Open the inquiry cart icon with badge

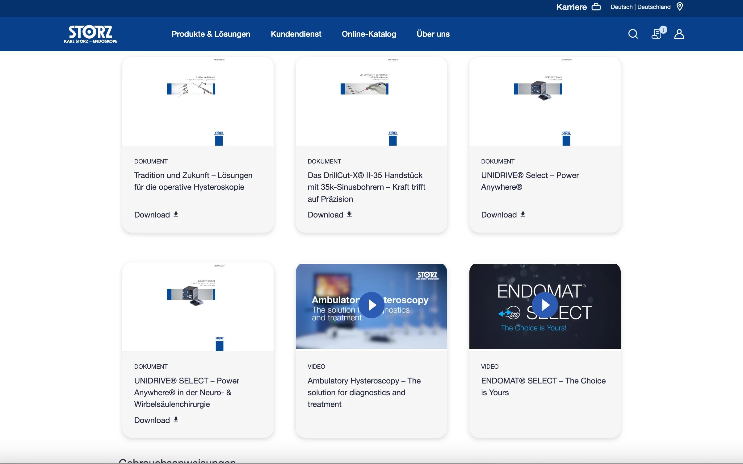(659, 33)
